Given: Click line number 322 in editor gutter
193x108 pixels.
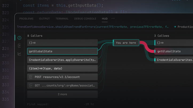Looking at the screenshot, I should coord(6,6).
